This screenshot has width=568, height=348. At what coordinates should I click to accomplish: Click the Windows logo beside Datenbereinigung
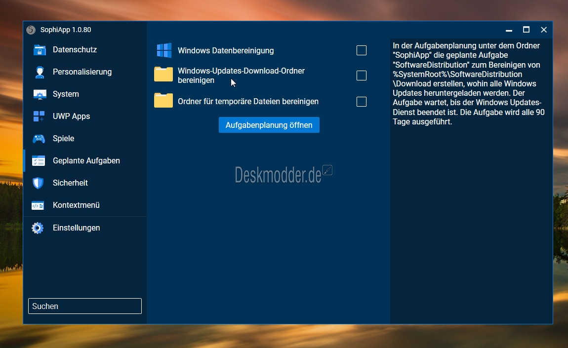pyautogui.click(x=164, y=50)
